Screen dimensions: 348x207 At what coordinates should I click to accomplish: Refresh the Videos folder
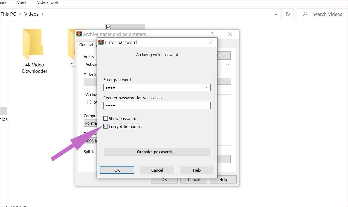(288, 14)
